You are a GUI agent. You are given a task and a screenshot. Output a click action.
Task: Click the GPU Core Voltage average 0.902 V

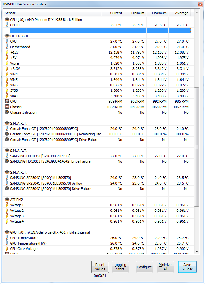pos(182,249)
